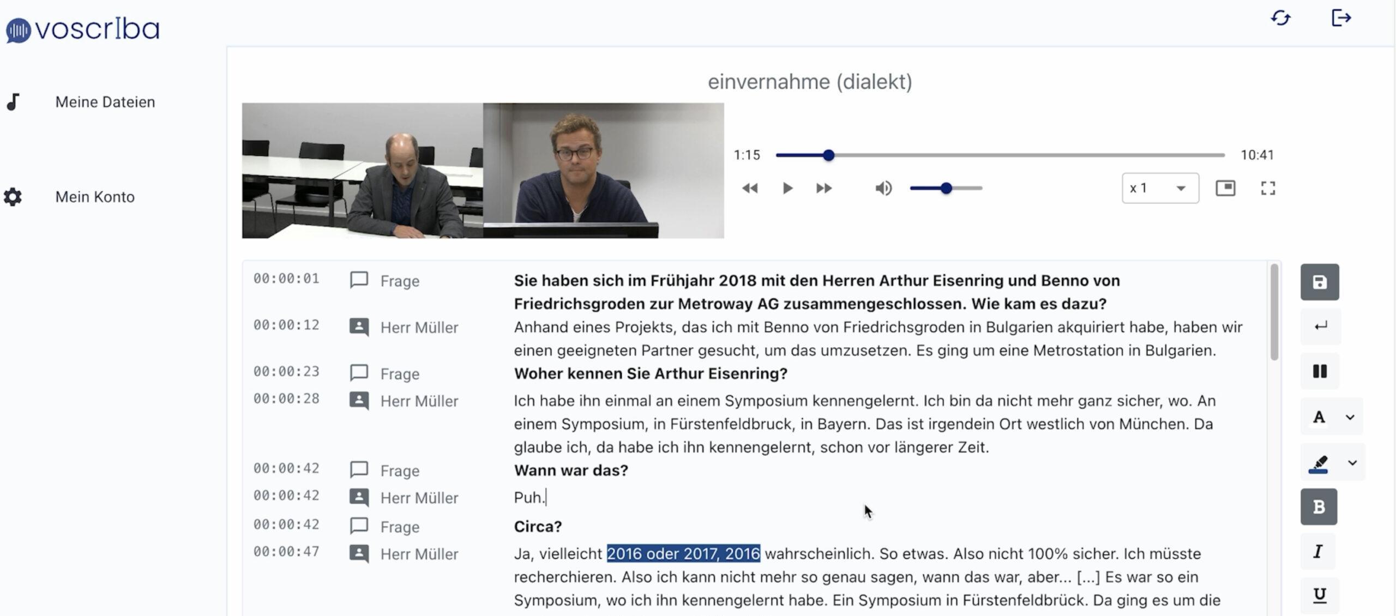The height and width of the screenshot is (616, 1396).
Task: Click the text 'Wann war das?'
Action: click(x=571, y=470)
